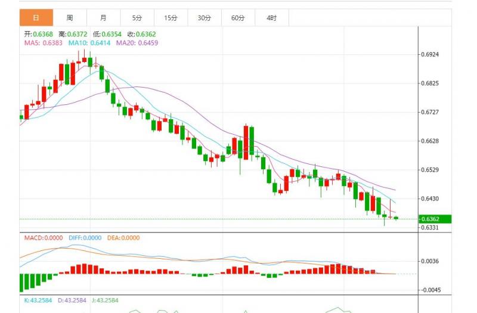Click the green 0.6362 current price tag
The width and height of the screenshot is (477, 313).
(435, 219)
